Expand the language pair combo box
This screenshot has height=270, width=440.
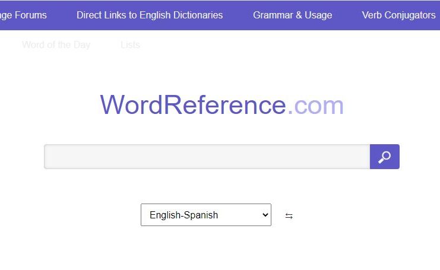205,215
